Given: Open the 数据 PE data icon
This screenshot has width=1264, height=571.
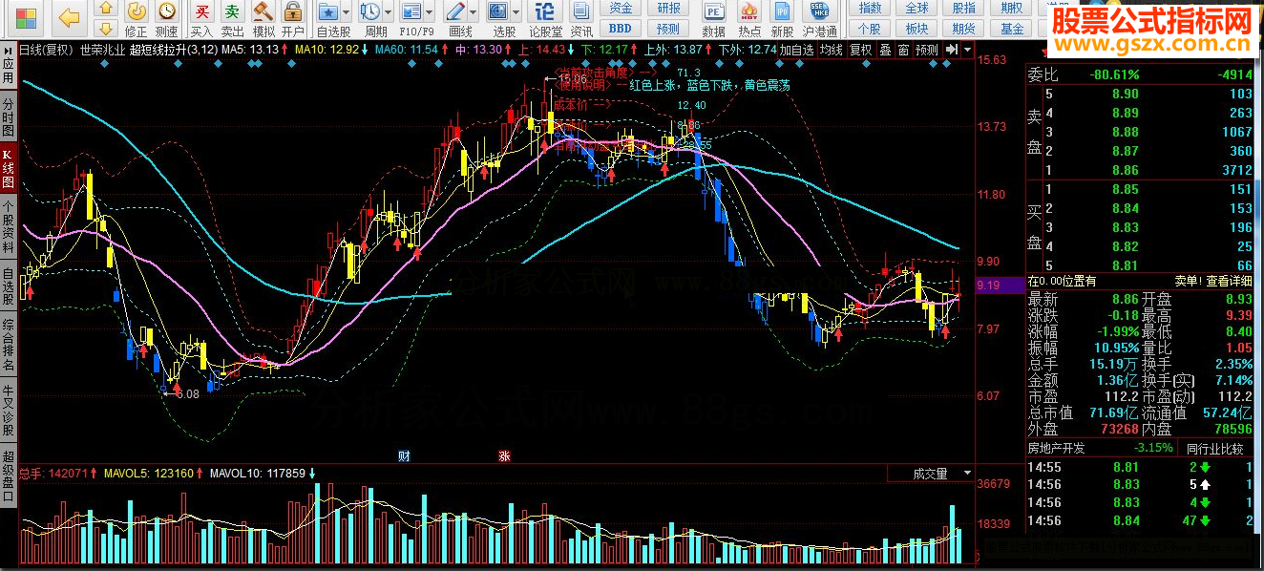Looking at the screenshot, I should click(x=713, y=11).
